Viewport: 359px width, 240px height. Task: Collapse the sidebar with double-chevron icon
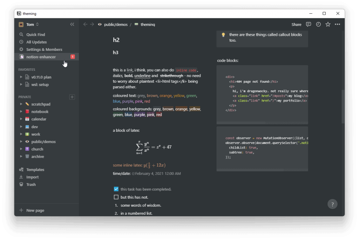click(x=72, y=25)
